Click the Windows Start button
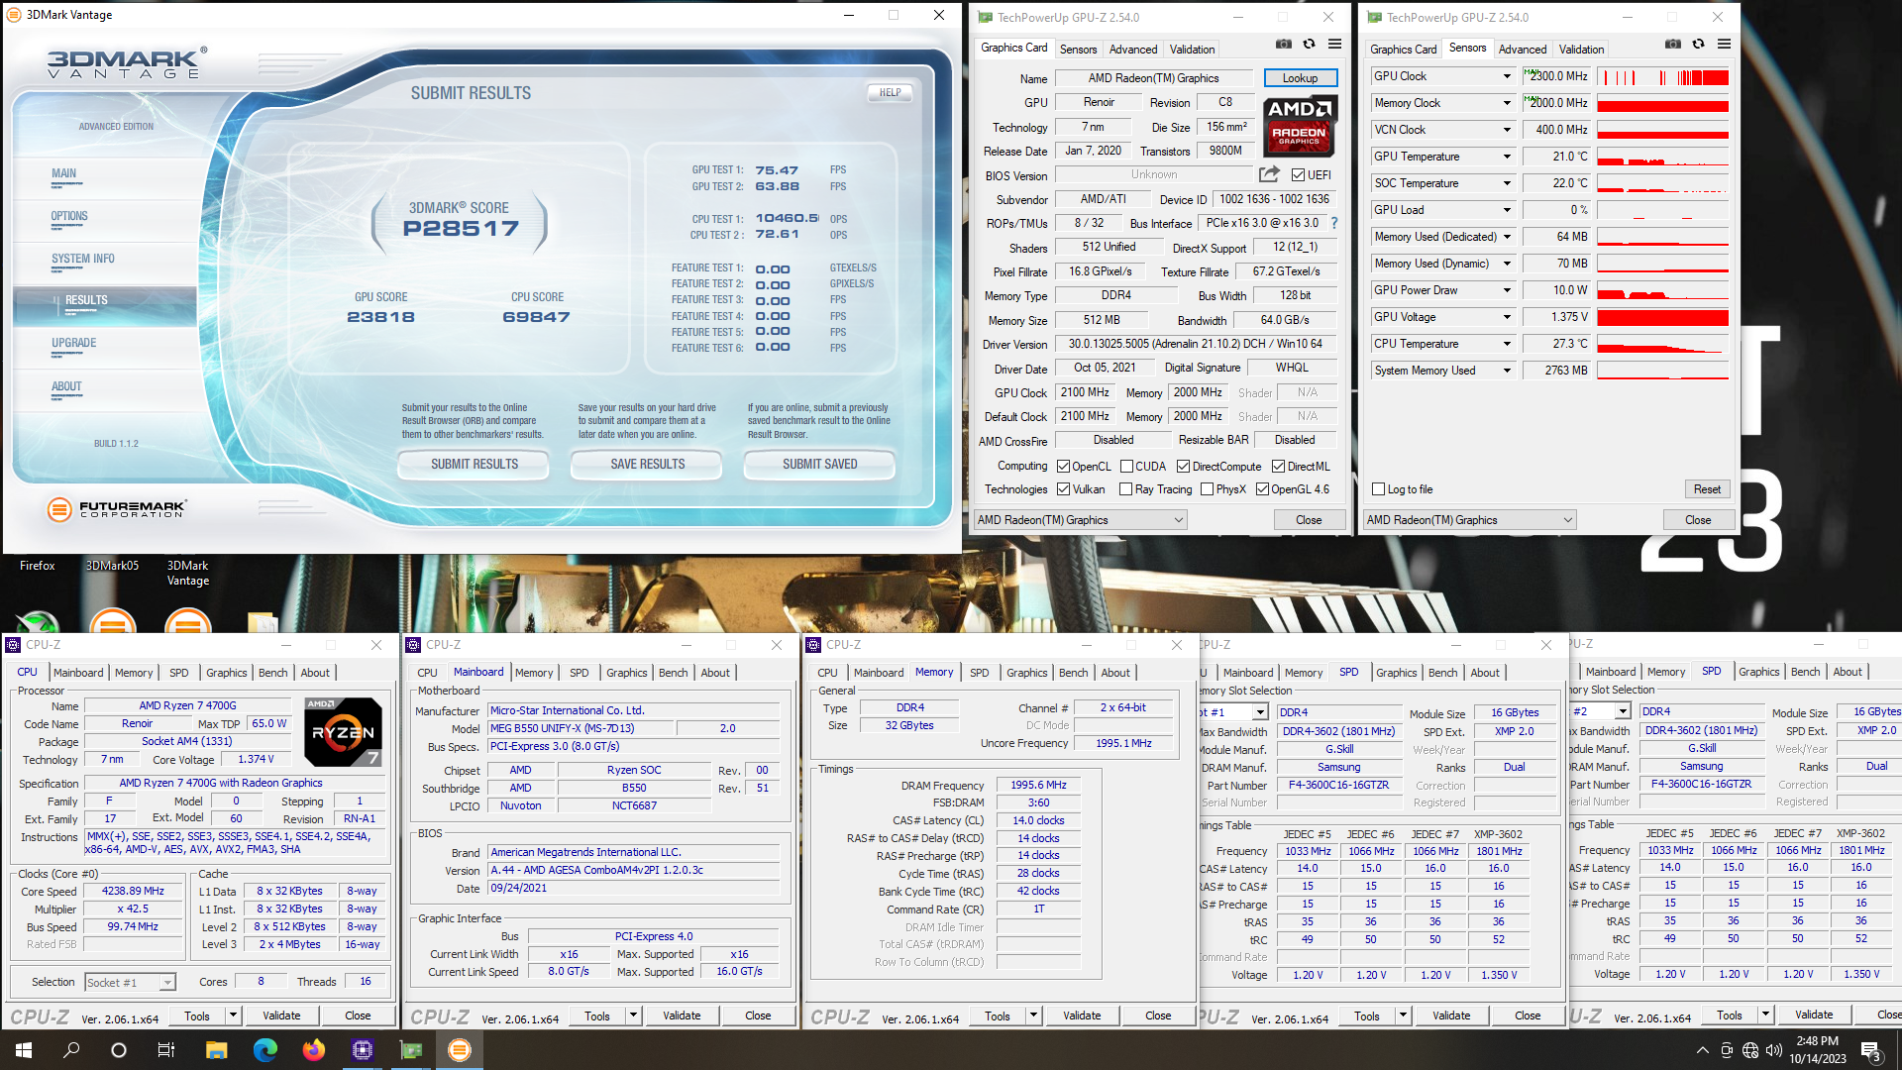The image size is (1902, 1070). point(24,1050)
